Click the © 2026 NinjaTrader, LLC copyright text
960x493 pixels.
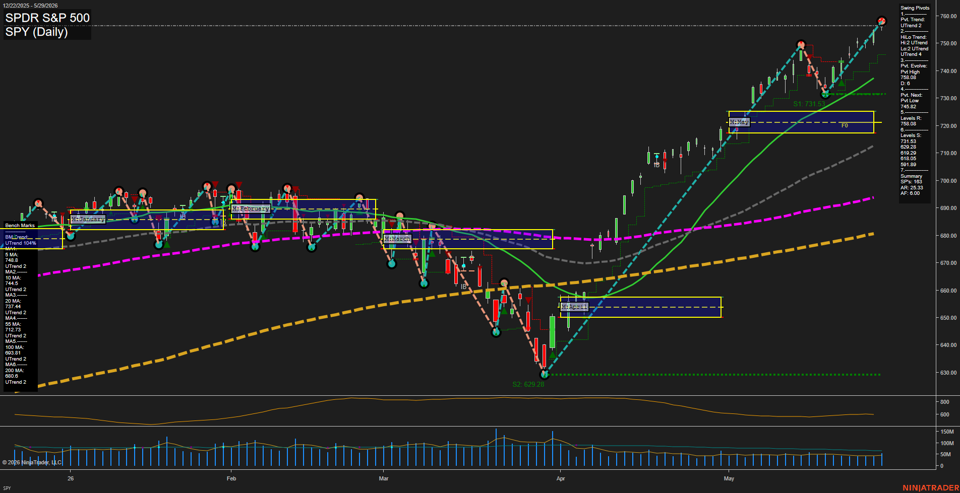pyautogui.click(x=32, y=462)
